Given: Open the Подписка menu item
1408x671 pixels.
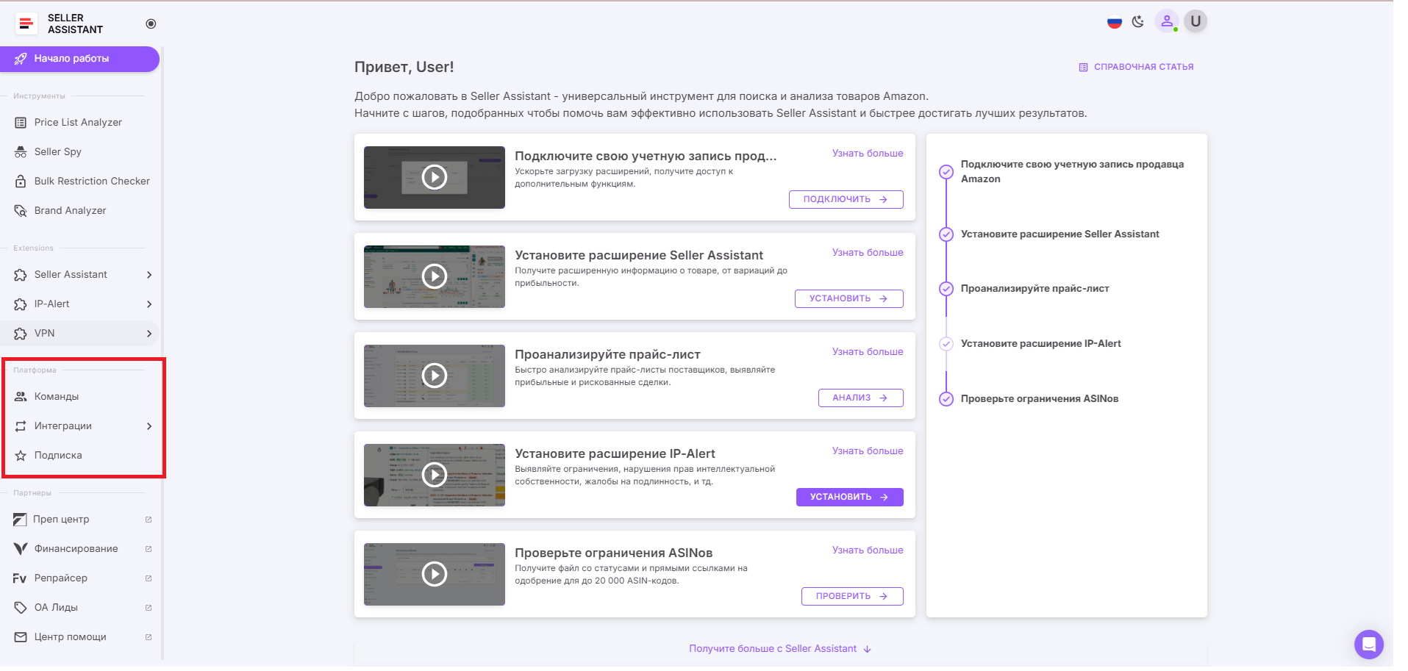Looking at the screenshot, I should 57,455.
